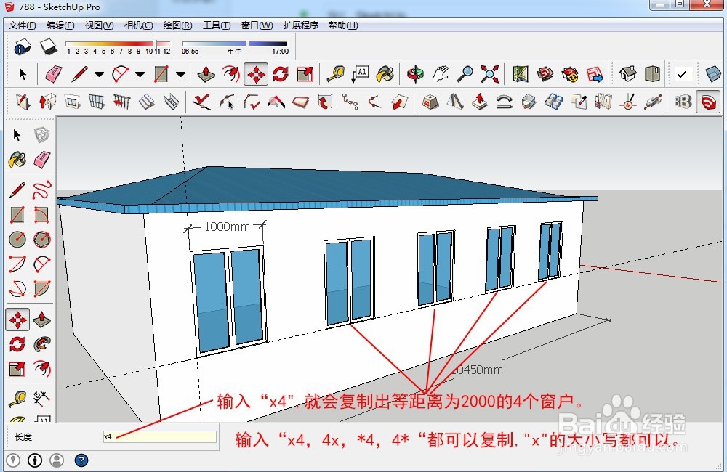The height and width of the screenshot is (472, 727).
Task: Open the 绘图(R) menu
Action: tap(177, 25)
